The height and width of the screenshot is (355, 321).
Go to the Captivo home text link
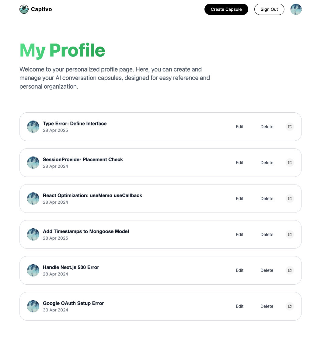tap(41, 9)
